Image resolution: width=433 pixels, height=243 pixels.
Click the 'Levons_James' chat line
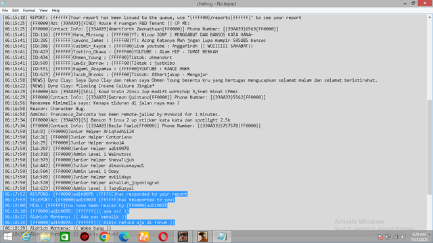click(x=134, y=40)
